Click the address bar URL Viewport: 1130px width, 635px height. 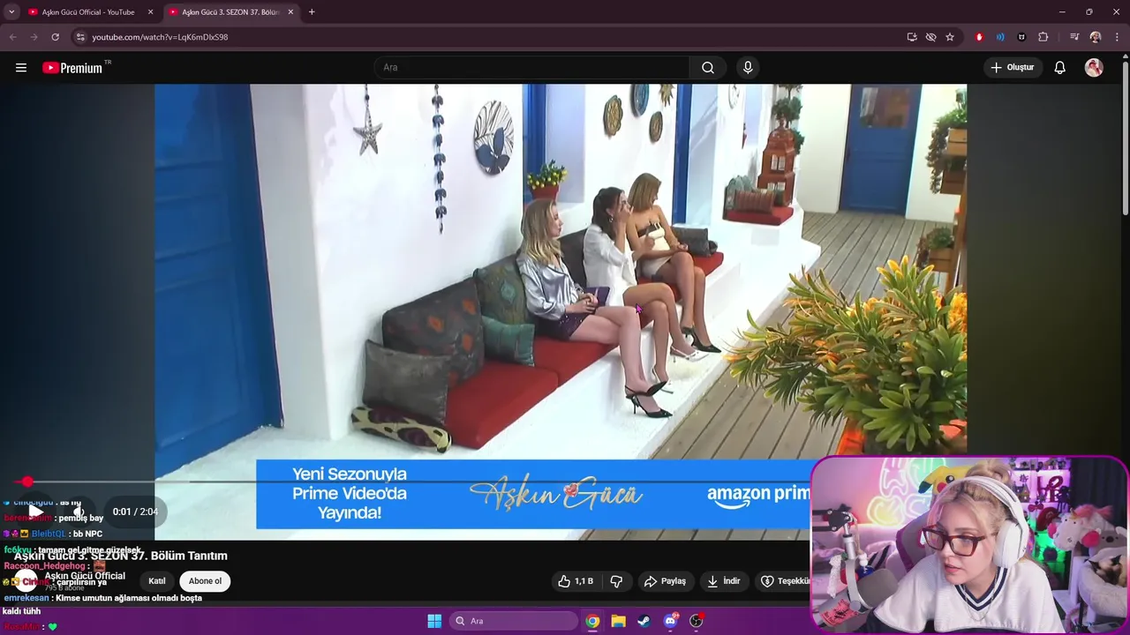click(x=160, y=37)
